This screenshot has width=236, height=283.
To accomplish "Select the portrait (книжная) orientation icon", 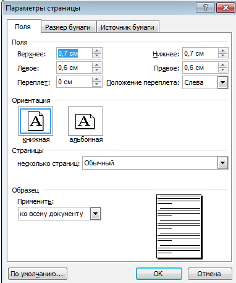I will 35,121.
